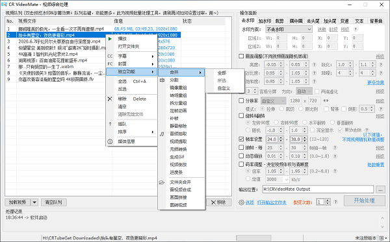Click the swap width-height arrows icon

pos(326,101)
